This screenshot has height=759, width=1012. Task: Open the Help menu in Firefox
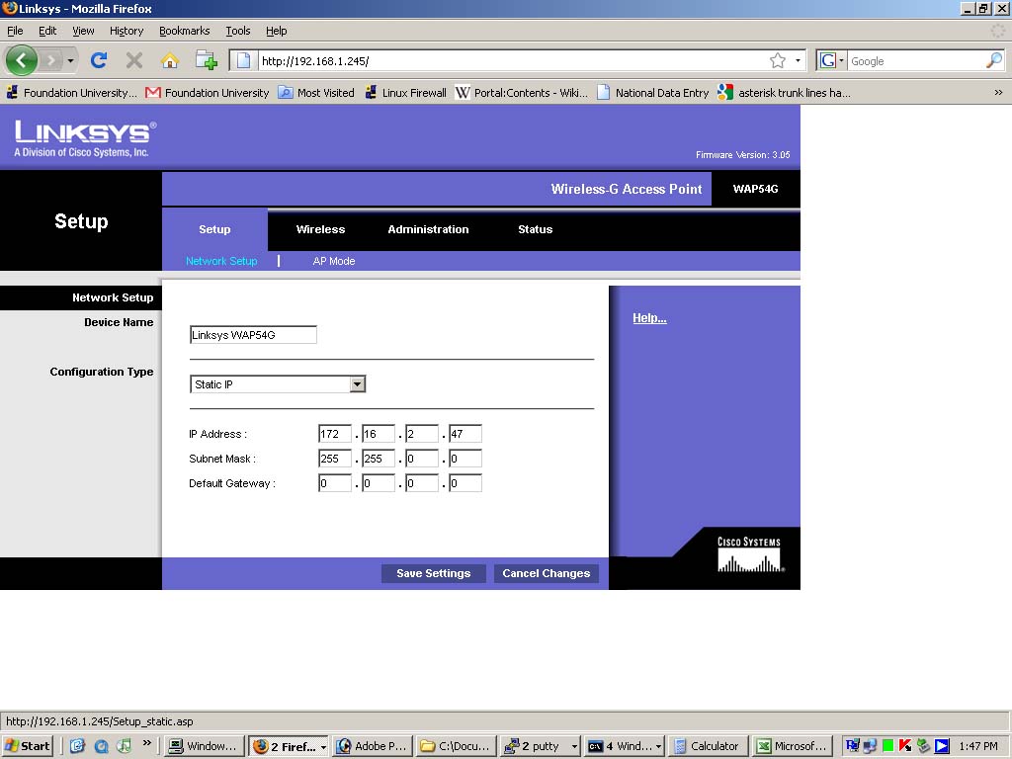[x=277, y=31]
